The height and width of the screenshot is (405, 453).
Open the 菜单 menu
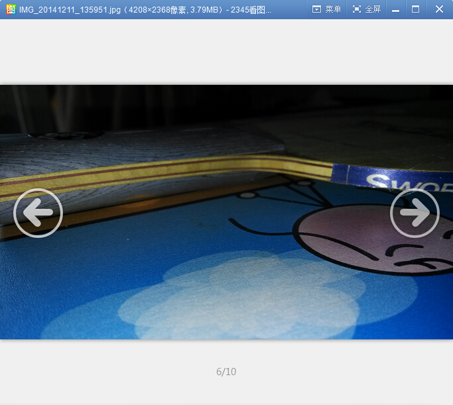point(333,9)
